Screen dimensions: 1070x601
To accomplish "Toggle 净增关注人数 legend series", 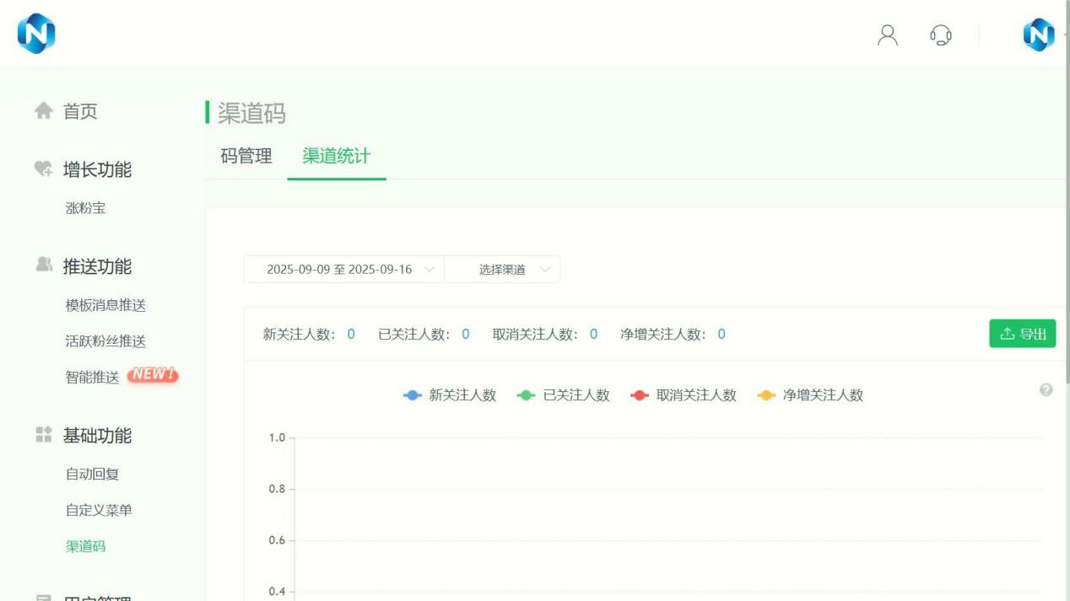I will point(811,395).
